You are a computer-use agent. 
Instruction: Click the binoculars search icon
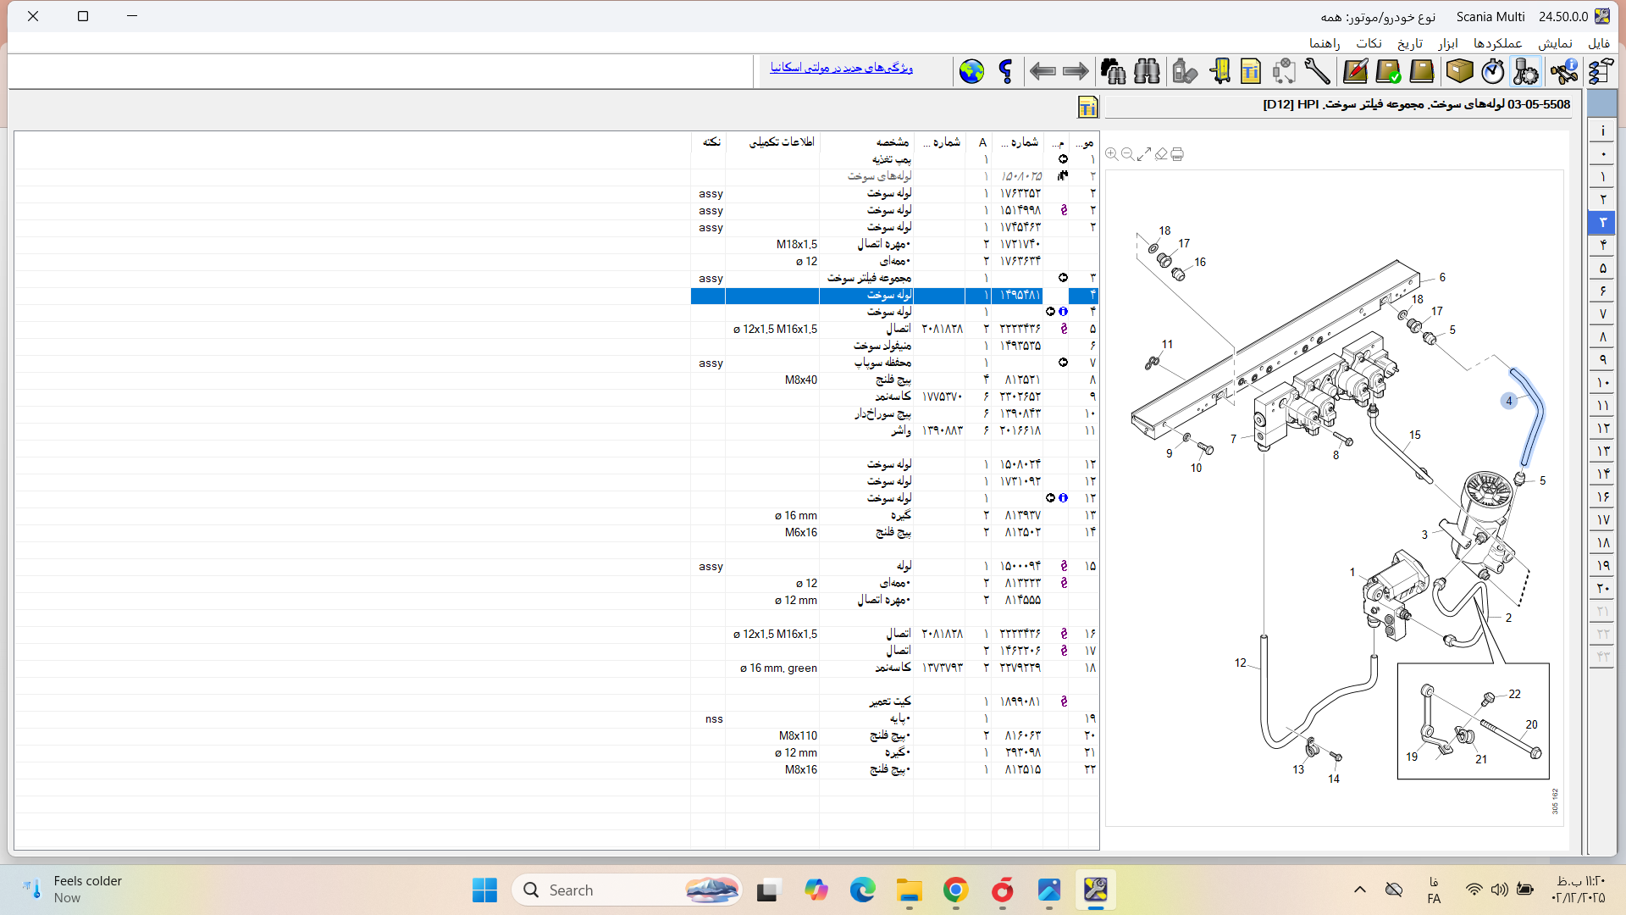[1147, 71]
